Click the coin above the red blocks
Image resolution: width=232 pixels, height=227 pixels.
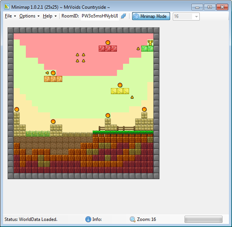(x=108, y=43)
